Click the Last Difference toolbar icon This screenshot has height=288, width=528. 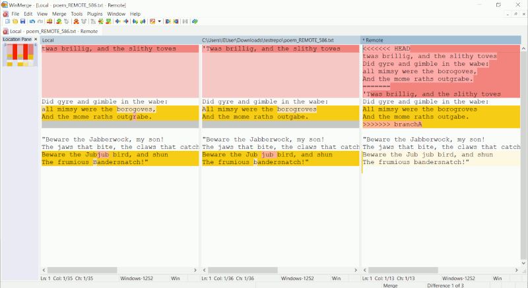108,21
